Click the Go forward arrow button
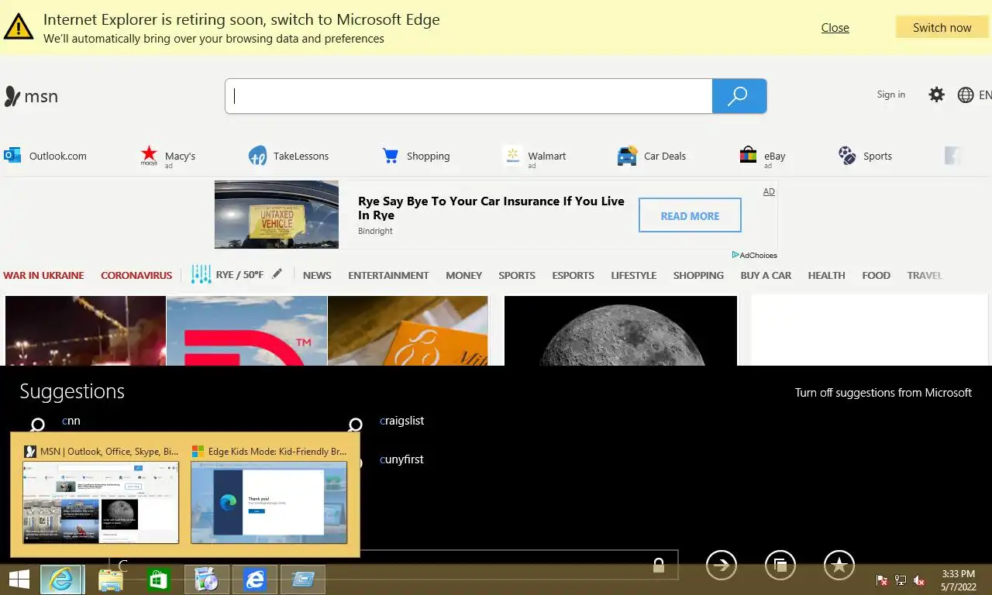The width and height of the screenshot is (992, 595). point(722,566)
